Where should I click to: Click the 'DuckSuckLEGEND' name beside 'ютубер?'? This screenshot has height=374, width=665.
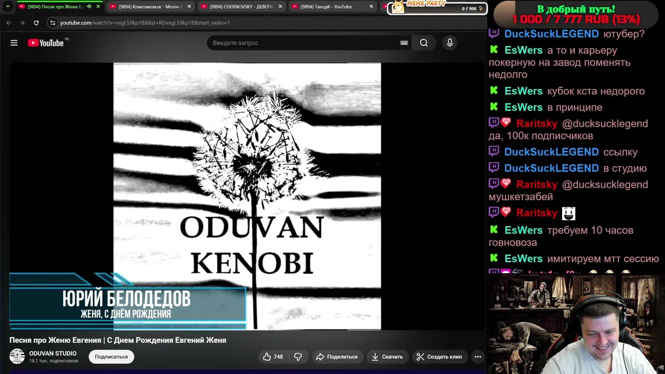(551, 34)
